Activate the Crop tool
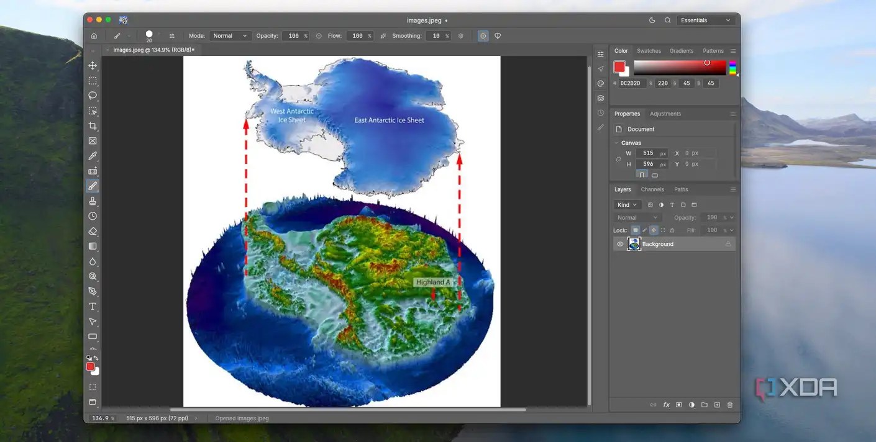This screenshot has width=876, height=442. point(93,126)
